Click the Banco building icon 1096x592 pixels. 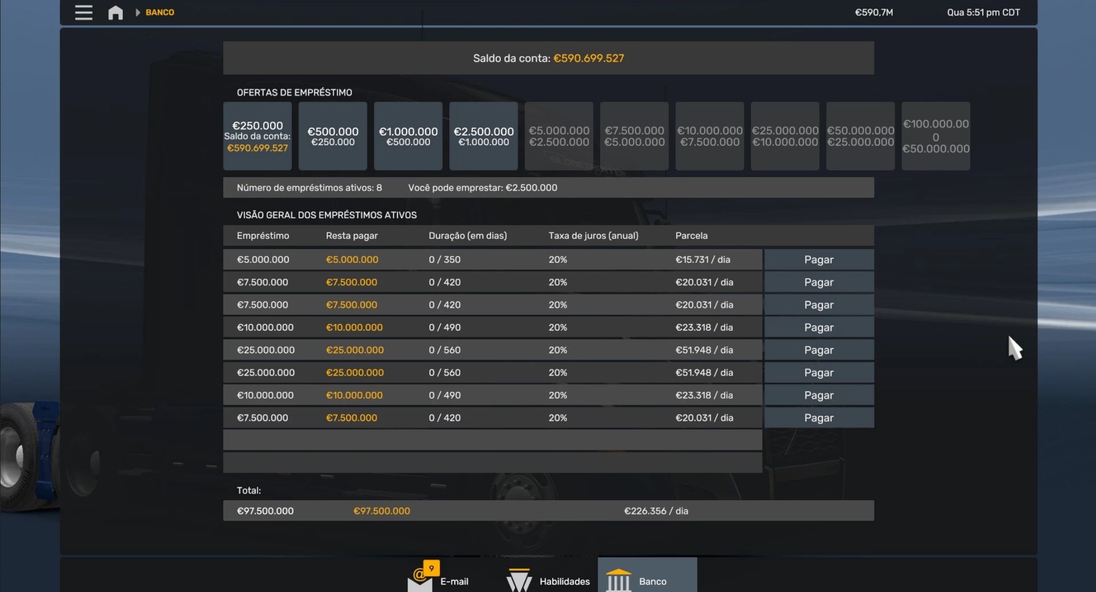(x=618, y=580)
